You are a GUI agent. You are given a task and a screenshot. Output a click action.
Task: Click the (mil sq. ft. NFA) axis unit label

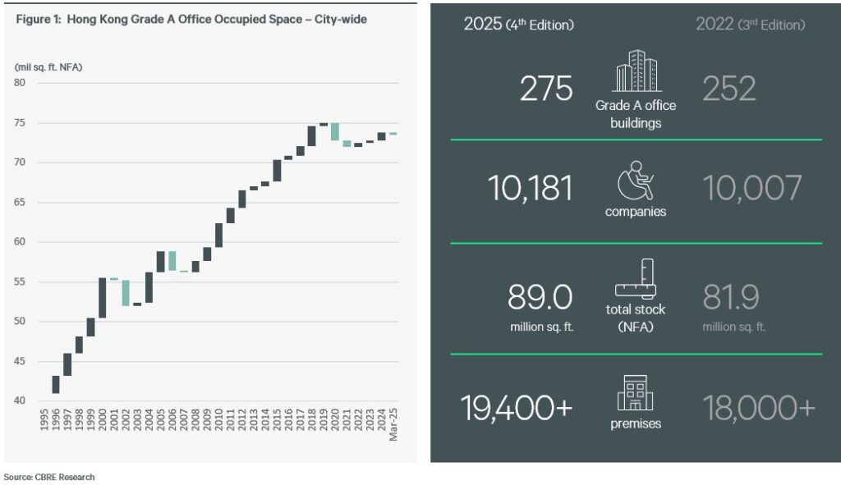pyautogui.click(x=49, y=67)
